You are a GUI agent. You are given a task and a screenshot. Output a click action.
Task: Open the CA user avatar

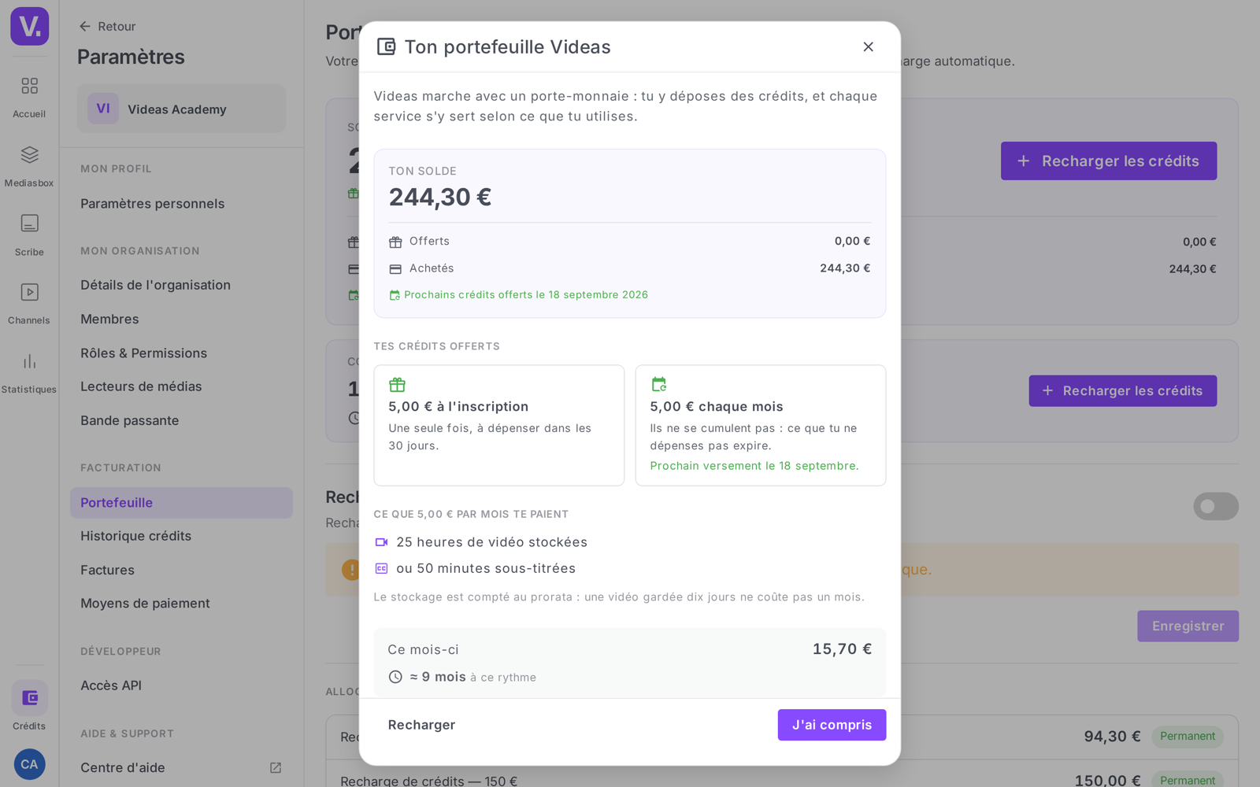(29, 764)
